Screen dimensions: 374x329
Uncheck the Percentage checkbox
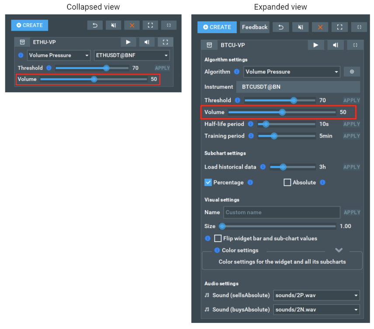click(x=208, y=183)
